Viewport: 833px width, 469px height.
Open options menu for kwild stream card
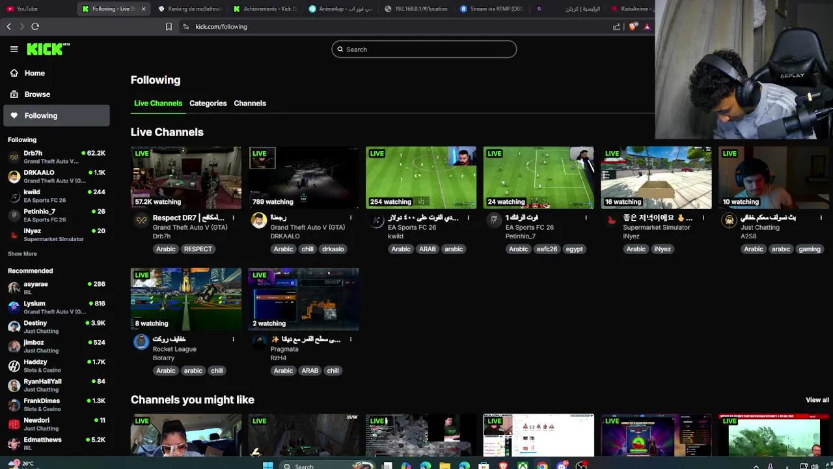469,218
